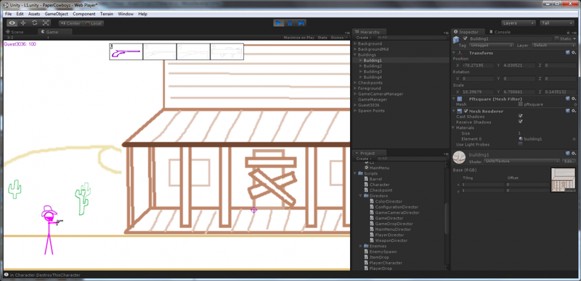Open Transform component gear menu
581x281 pixels.
574,53
